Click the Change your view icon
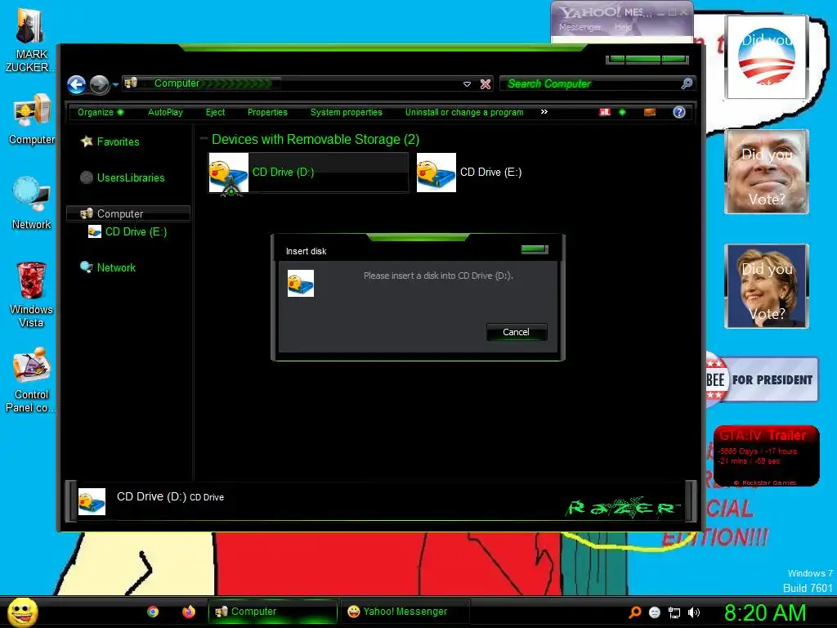 coord(605,112)
